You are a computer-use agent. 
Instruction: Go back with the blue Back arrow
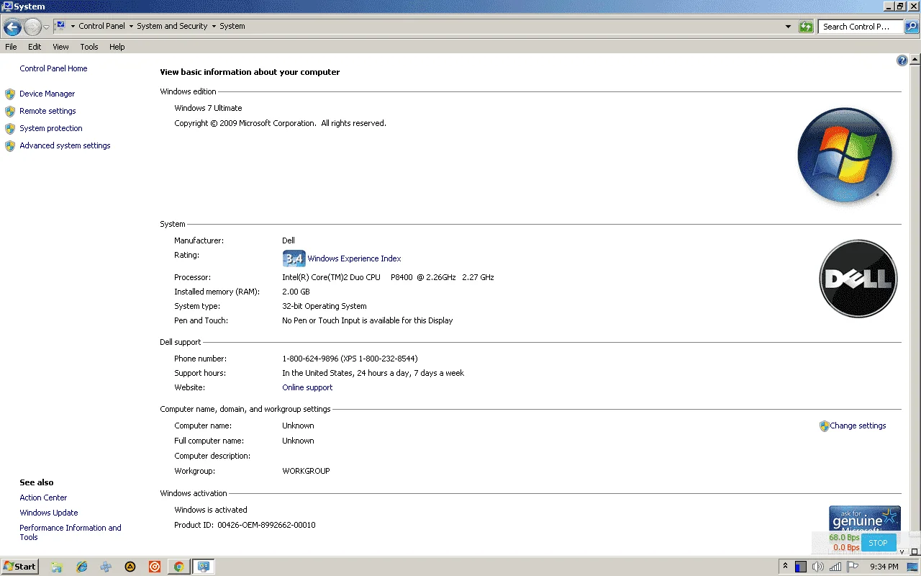coord(12,27)
